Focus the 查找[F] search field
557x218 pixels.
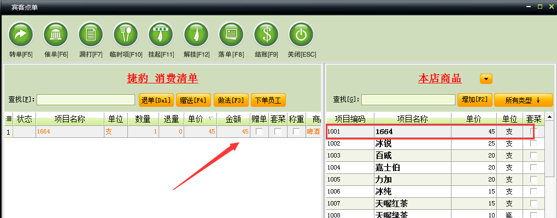(86, 100)
